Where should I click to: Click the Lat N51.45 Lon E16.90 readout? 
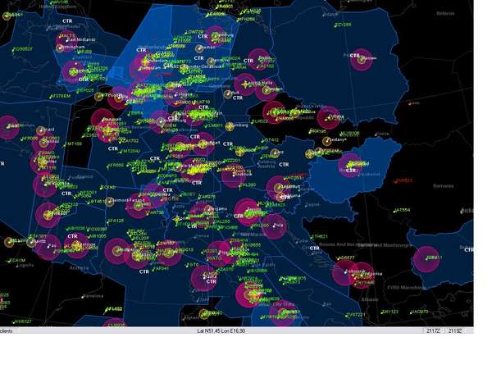pyautogui.click(x=221, y=330)
